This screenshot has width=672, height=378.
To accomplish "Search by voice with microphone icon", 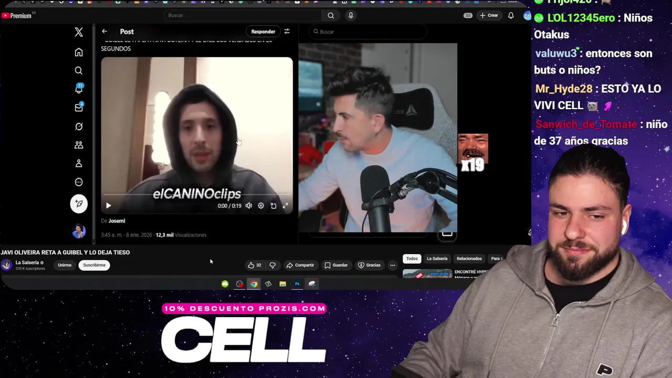I will 351,15.
